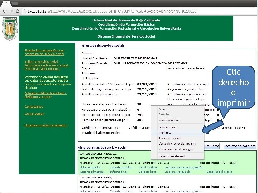Screen dimensions: 258x193
Task: Click the browser back arrow
Action: pos(5,11)
